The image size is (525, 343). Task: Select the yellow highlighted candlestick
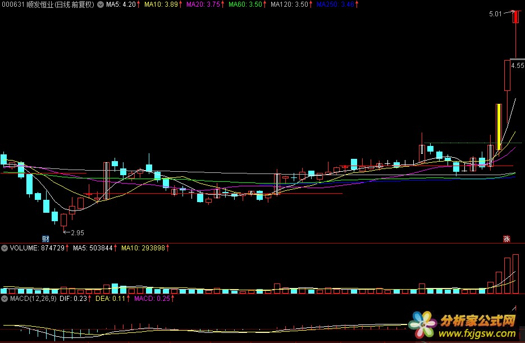click(499, 127)
